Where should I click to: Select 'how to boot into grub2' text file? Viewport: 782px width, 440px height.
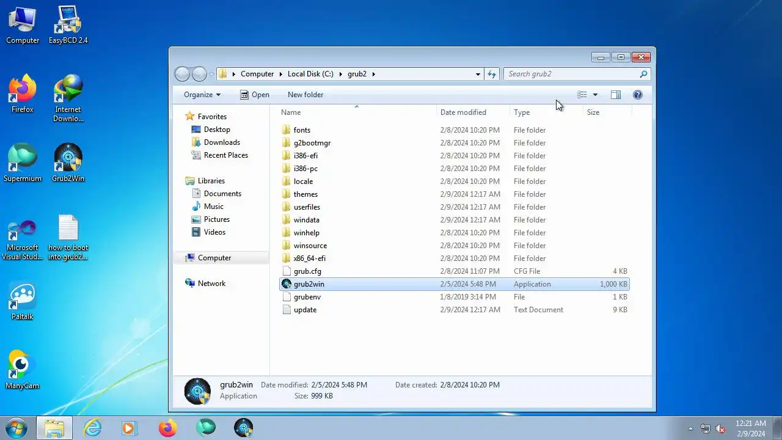pyautogui.click(x=68, y=238)
